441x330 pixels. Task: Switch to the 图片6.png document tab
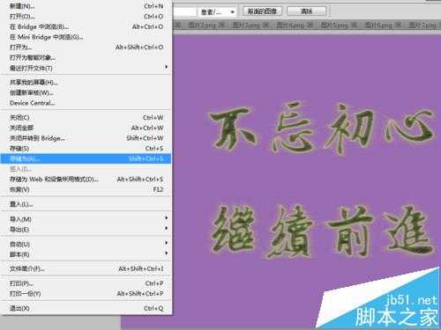[x=378, y=26]
